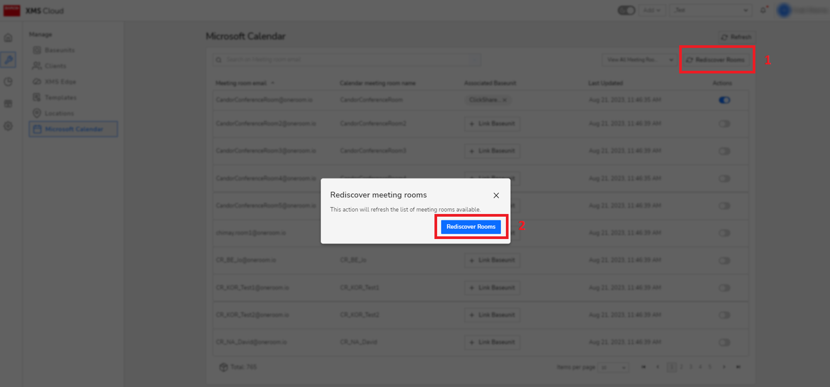Expand the View All Meeting Rooms filter dropdown
This screenshot has width=830, height=387.
click(x=639, y=60)
